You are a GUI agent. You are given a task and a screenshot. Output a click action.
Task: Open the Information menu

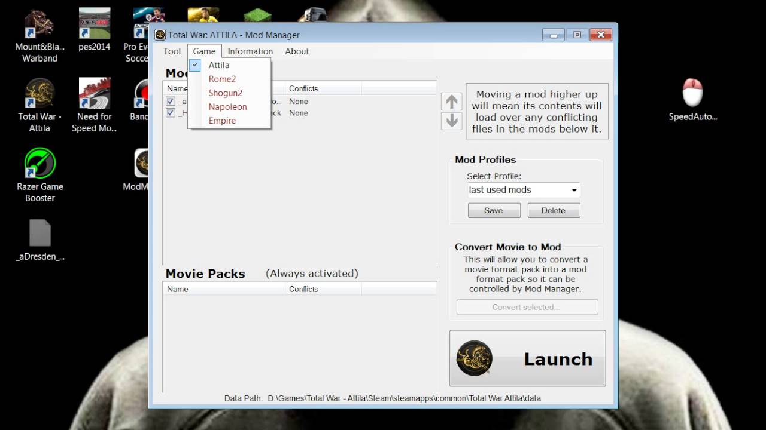tap(250, 51)
